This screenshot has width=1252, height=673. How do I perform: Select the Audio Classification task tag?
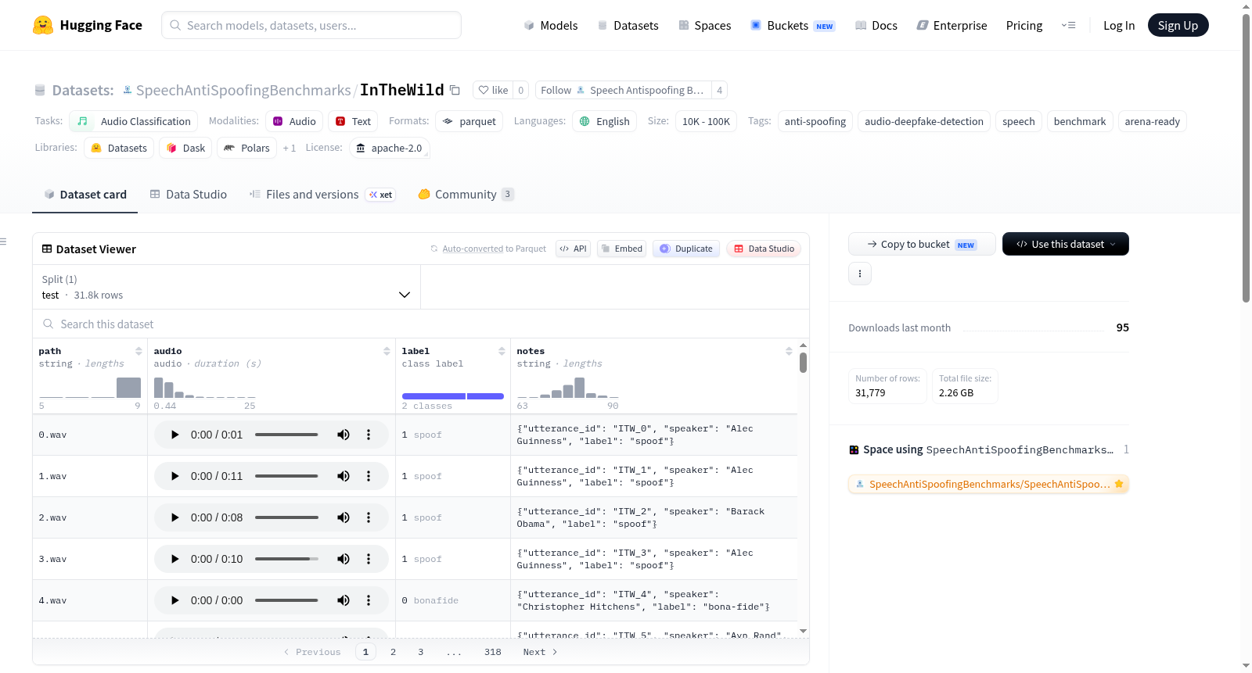pos(134,121)
